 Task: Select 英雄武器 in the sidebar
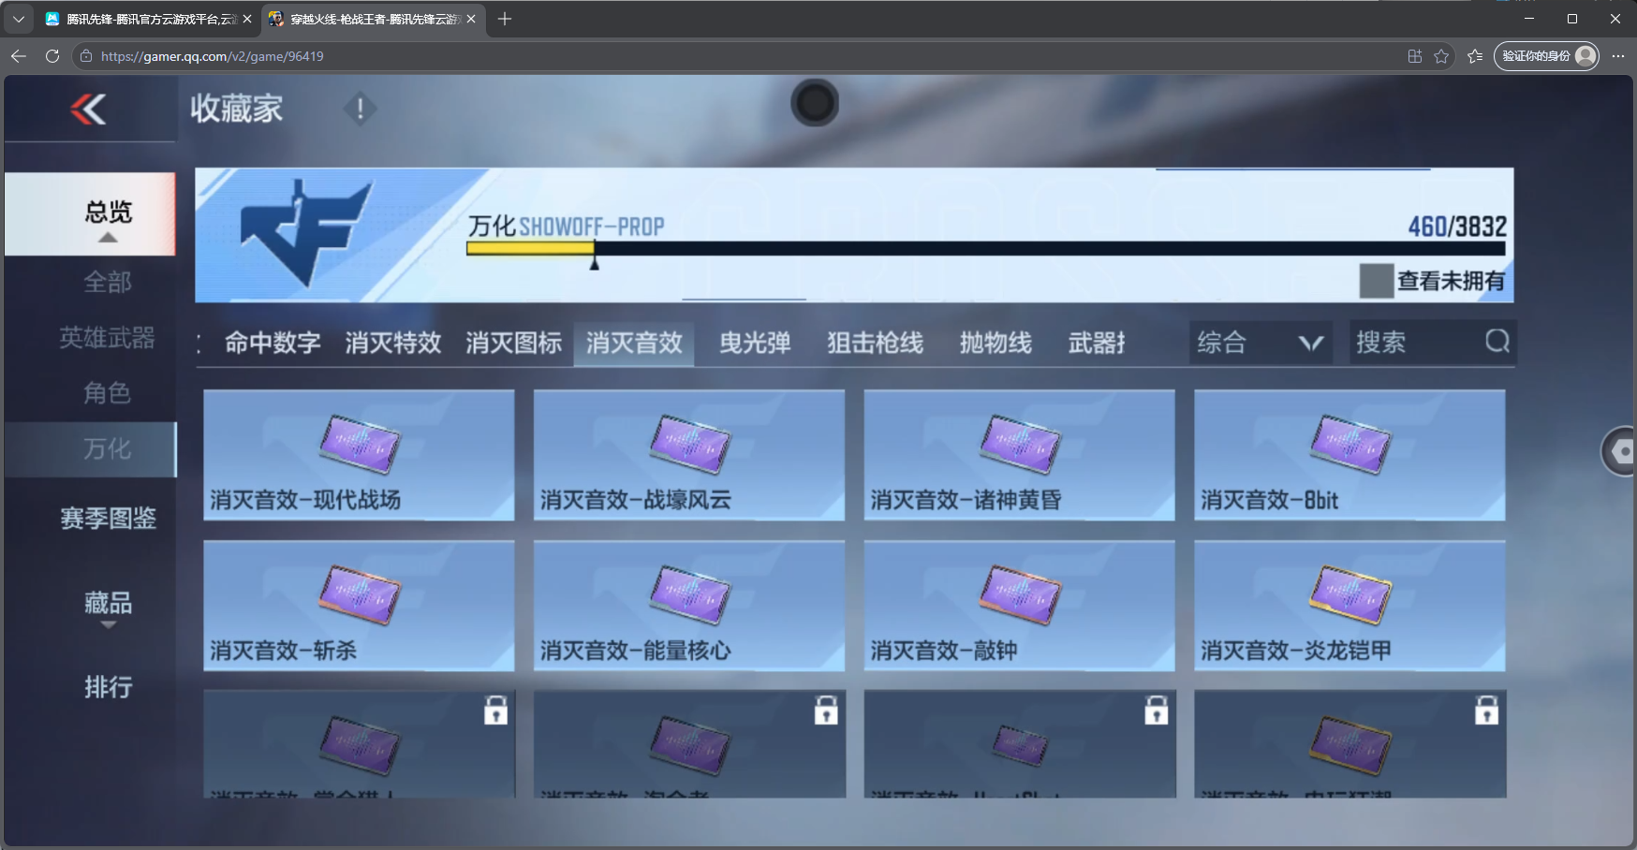coord(108,338)
